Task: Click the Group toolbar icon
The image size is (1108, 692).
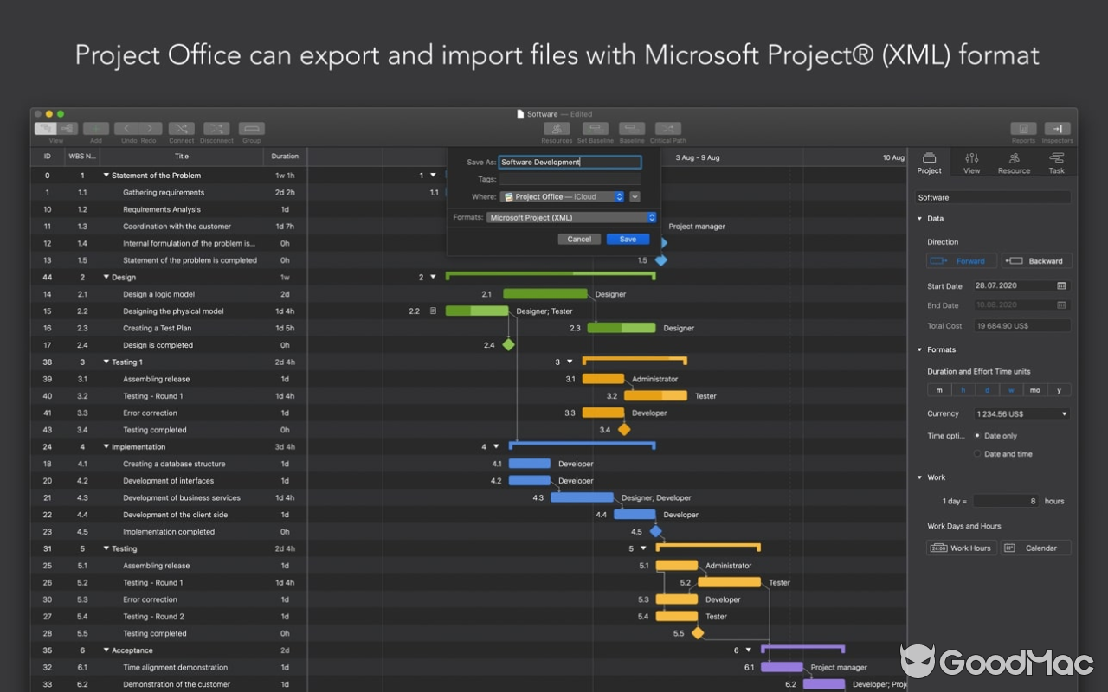Action: (251, 128)
